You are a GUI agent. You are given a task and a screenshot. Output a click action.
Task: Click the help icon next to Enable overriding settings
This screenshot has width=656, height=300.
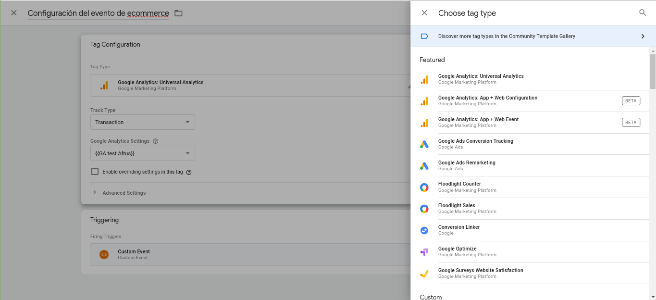[x=189, y=172]
